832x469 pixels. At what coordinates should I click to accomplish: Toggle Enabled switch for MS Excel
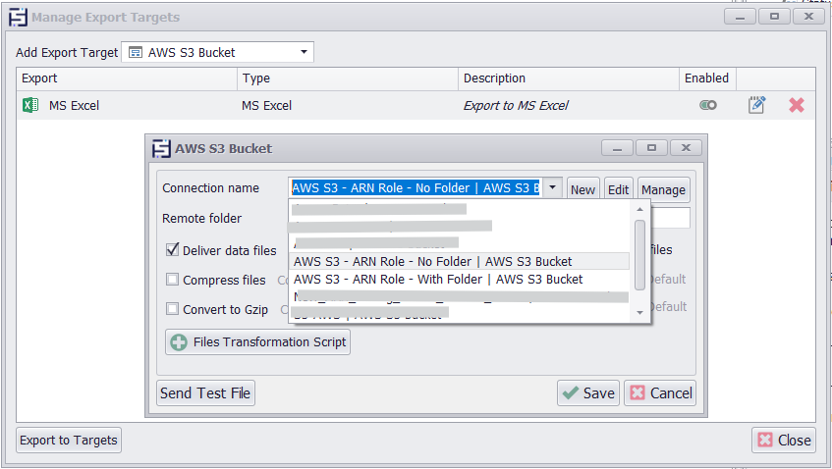tap(708, 105)
